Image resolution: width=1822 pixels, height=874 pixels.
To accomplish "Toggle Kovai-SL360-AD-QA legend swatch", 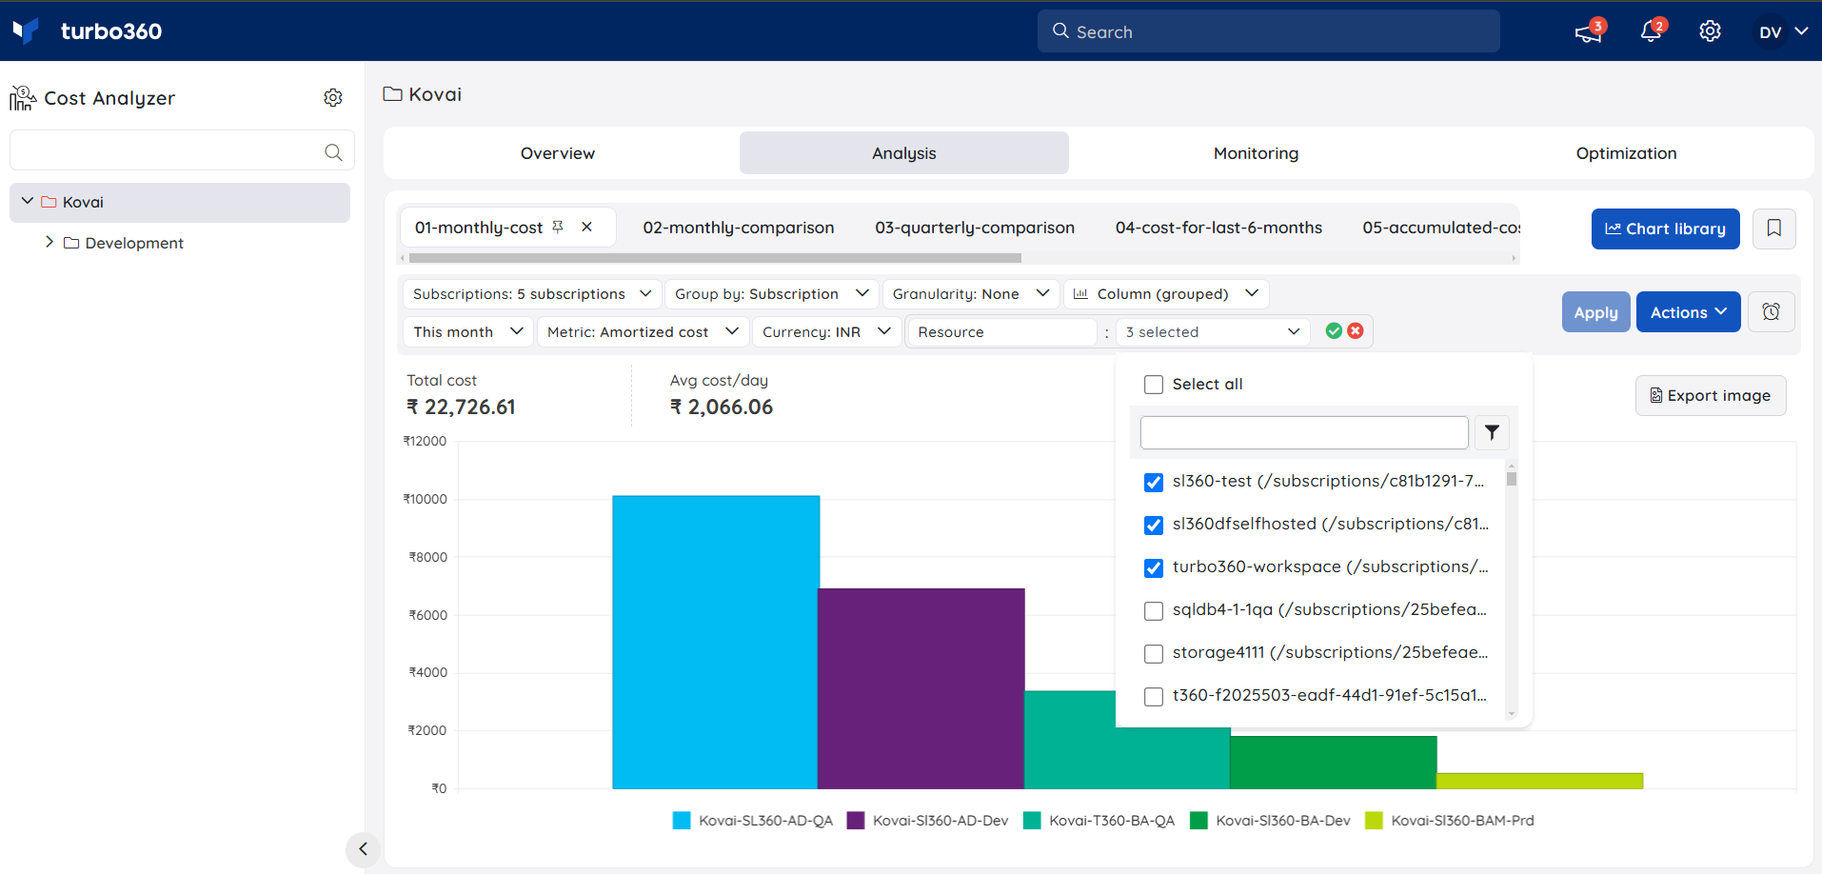I will (x=682, y=821).
